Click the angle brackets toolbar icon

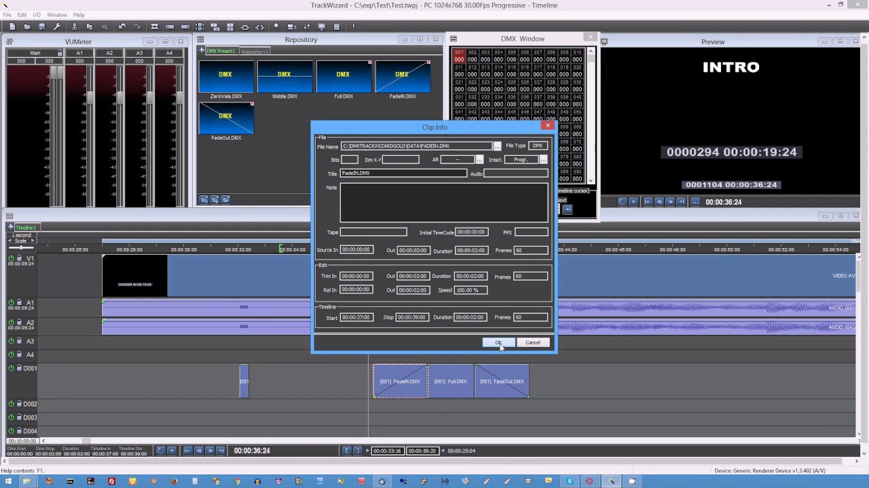click(x=260, y=26)
